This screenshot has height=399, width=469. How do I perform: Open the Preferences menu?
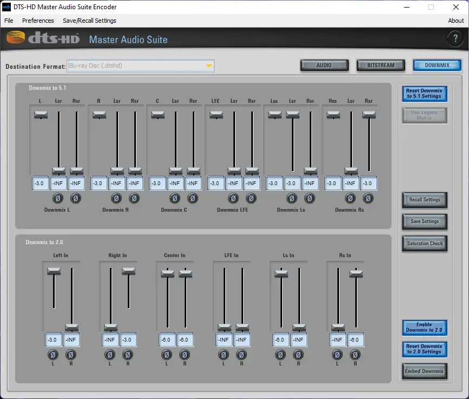point(38,21)
